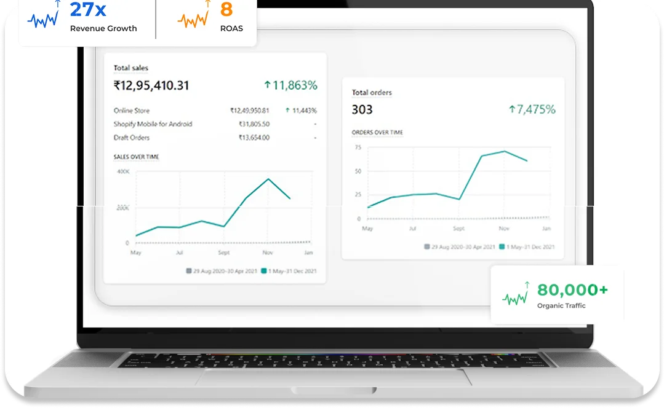This screenshot has width=664, height=408.
Task: Click the up arrow next to 11,443%
Action: [287, 111]
